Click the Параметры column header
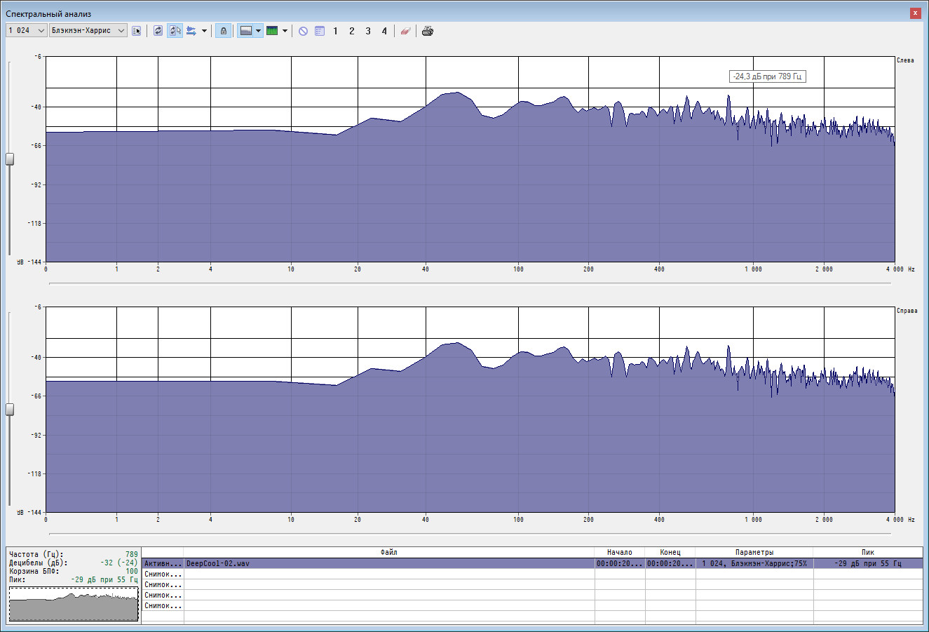This screenshot has width=929, height=632. click(754, 553)
